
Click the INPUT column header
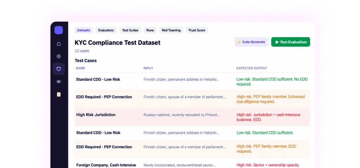[x=148, y=68]
